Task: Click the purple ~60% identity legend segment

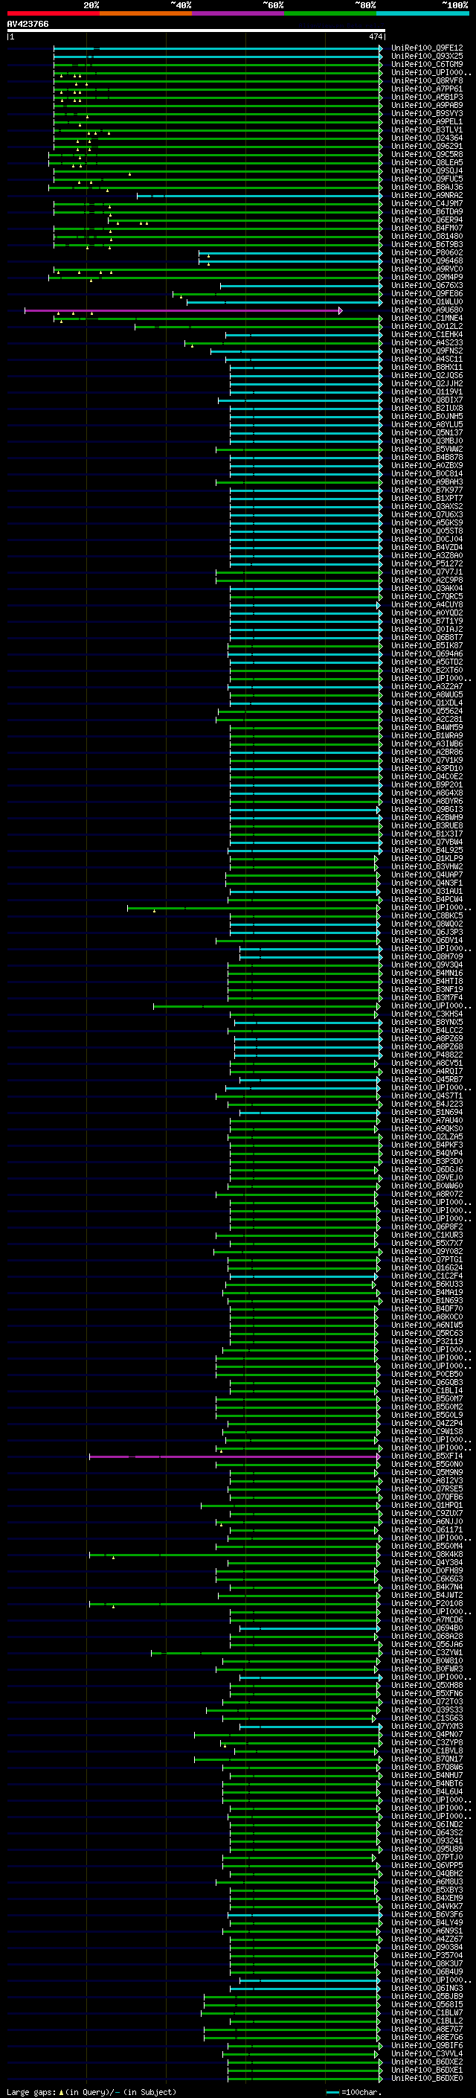Action: (x=237, y=13)
